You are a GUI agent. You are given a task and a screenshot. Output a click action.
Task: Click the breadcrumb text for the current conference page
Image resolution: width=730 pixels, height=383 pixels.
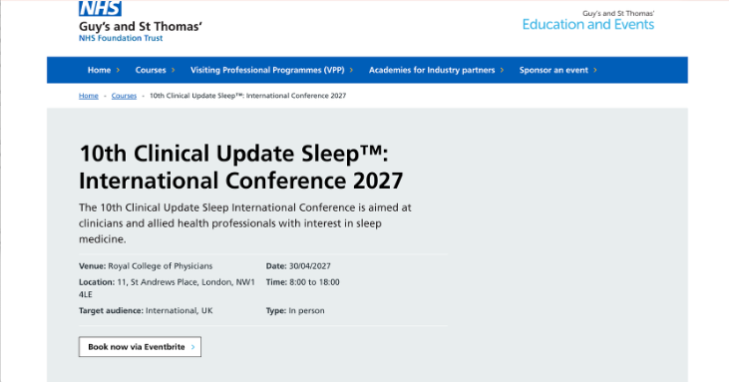[x=247, y=96]
